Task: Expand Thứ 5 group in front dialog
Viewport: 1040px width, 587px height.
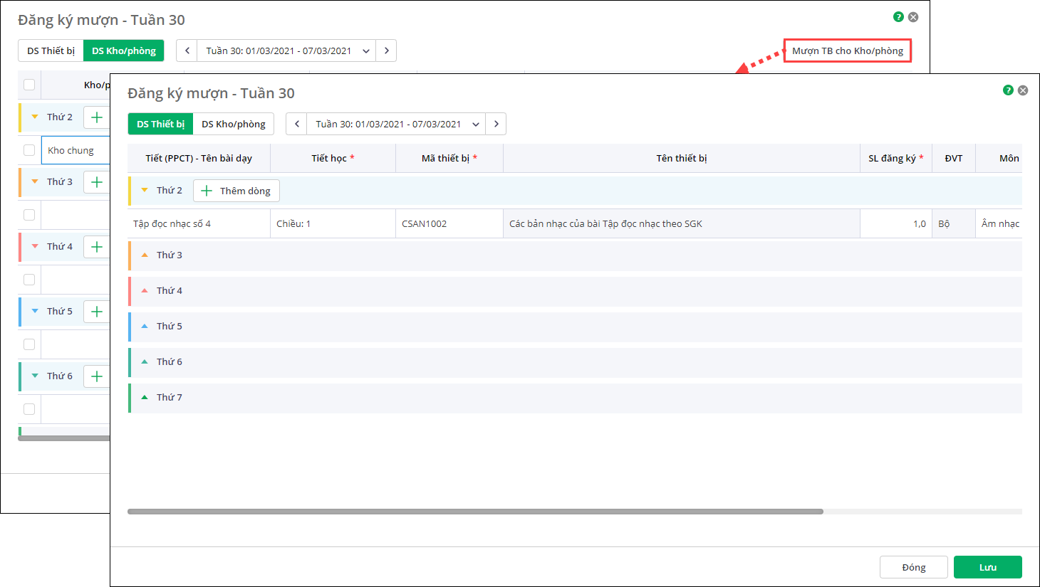Action: [145, 326]
